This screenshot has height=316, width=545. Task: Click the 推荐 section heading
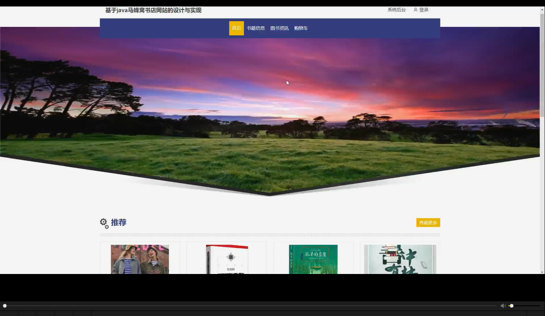(x=119, y=223)
